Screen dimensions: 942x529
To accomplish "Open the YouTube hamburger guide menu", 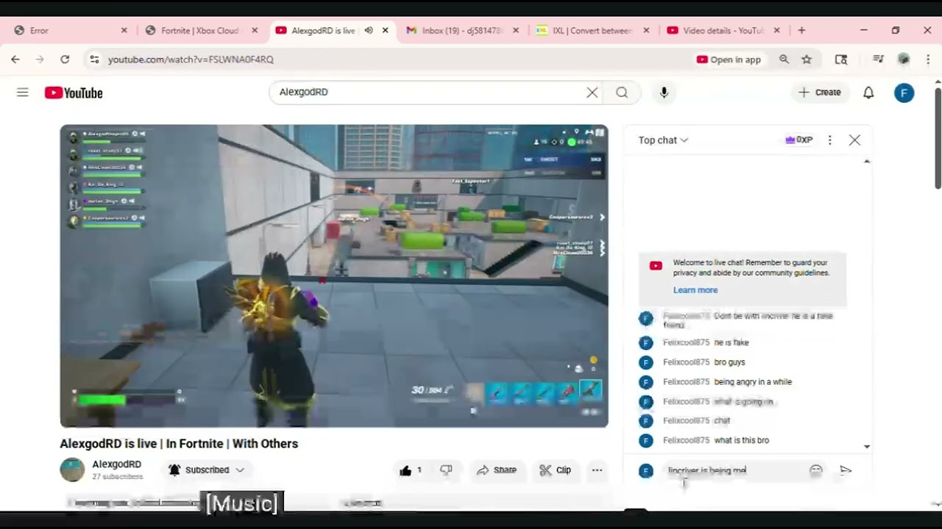I will [x=23, y=93].
